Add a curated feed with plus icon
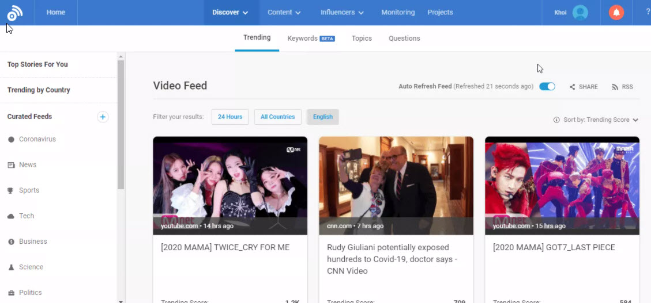 click(x=103, y=117)
